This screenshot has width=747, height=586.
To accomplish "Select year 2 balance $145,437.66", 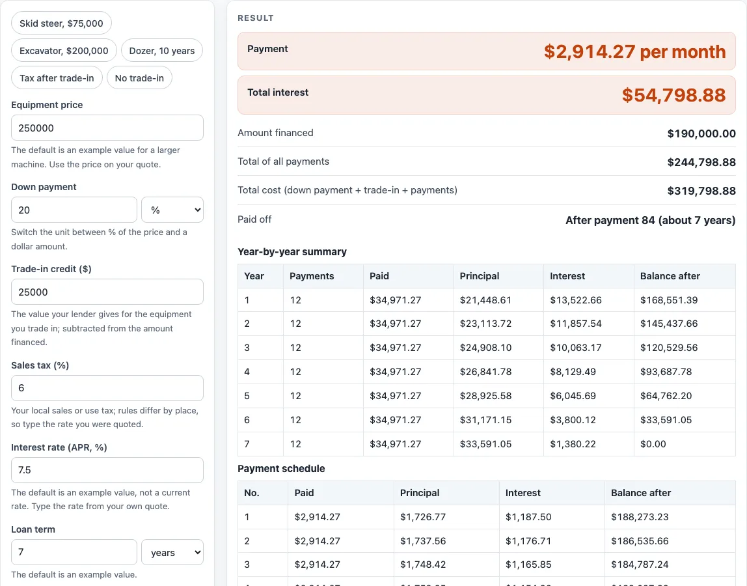I will [669, 324].
